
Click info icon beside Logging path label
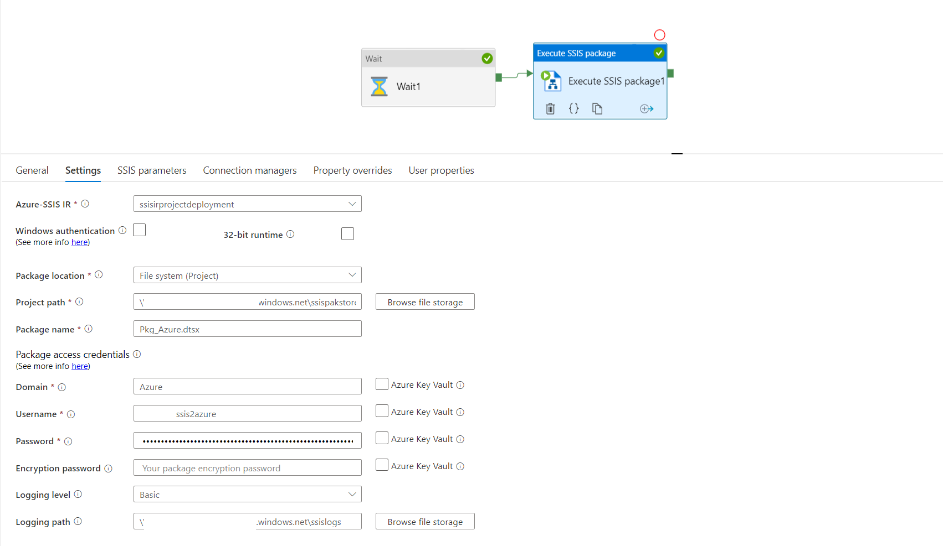[78, 521]
